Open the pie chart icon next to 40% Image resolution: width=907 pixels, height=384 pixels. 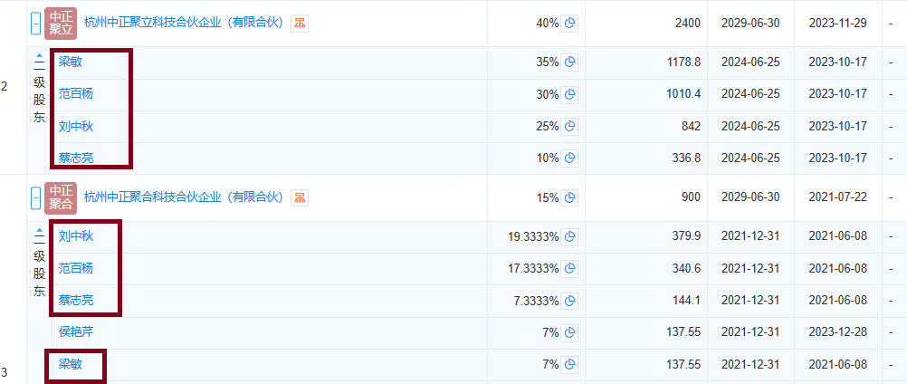tap(569, 24)
